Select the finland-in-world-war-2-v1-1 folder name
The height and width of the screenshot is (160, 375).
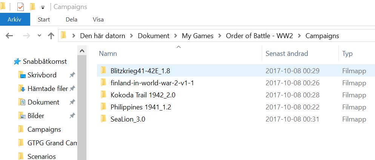point(152,83)
